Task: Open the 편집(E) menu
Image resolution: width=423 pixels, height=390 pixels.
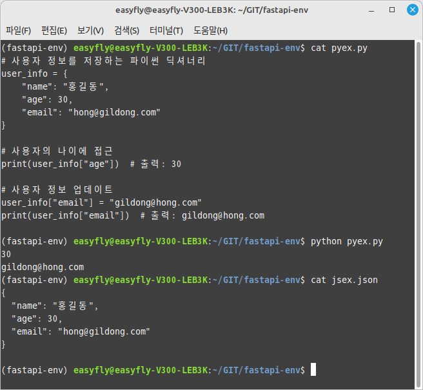Action: pyautogui.click(x=54, y=30)
